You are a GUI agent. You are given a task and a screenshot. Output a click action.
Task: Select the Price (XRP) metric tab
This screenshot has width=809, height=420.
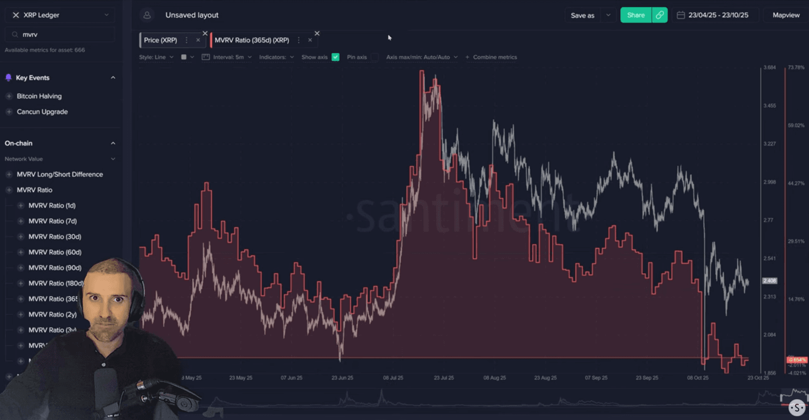[x=161, y=40]
